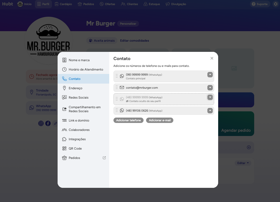This screenshot has height=202, width=280.
Task: Click the pencil edit icon beside Facebook
Action: point(55,123)
